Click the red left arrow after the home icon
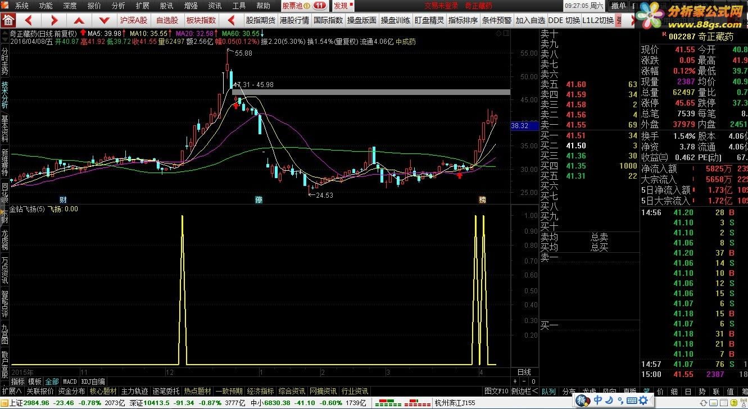Image resolution: width=748 pixels, height=409 pixels. (x=28, y=20)
